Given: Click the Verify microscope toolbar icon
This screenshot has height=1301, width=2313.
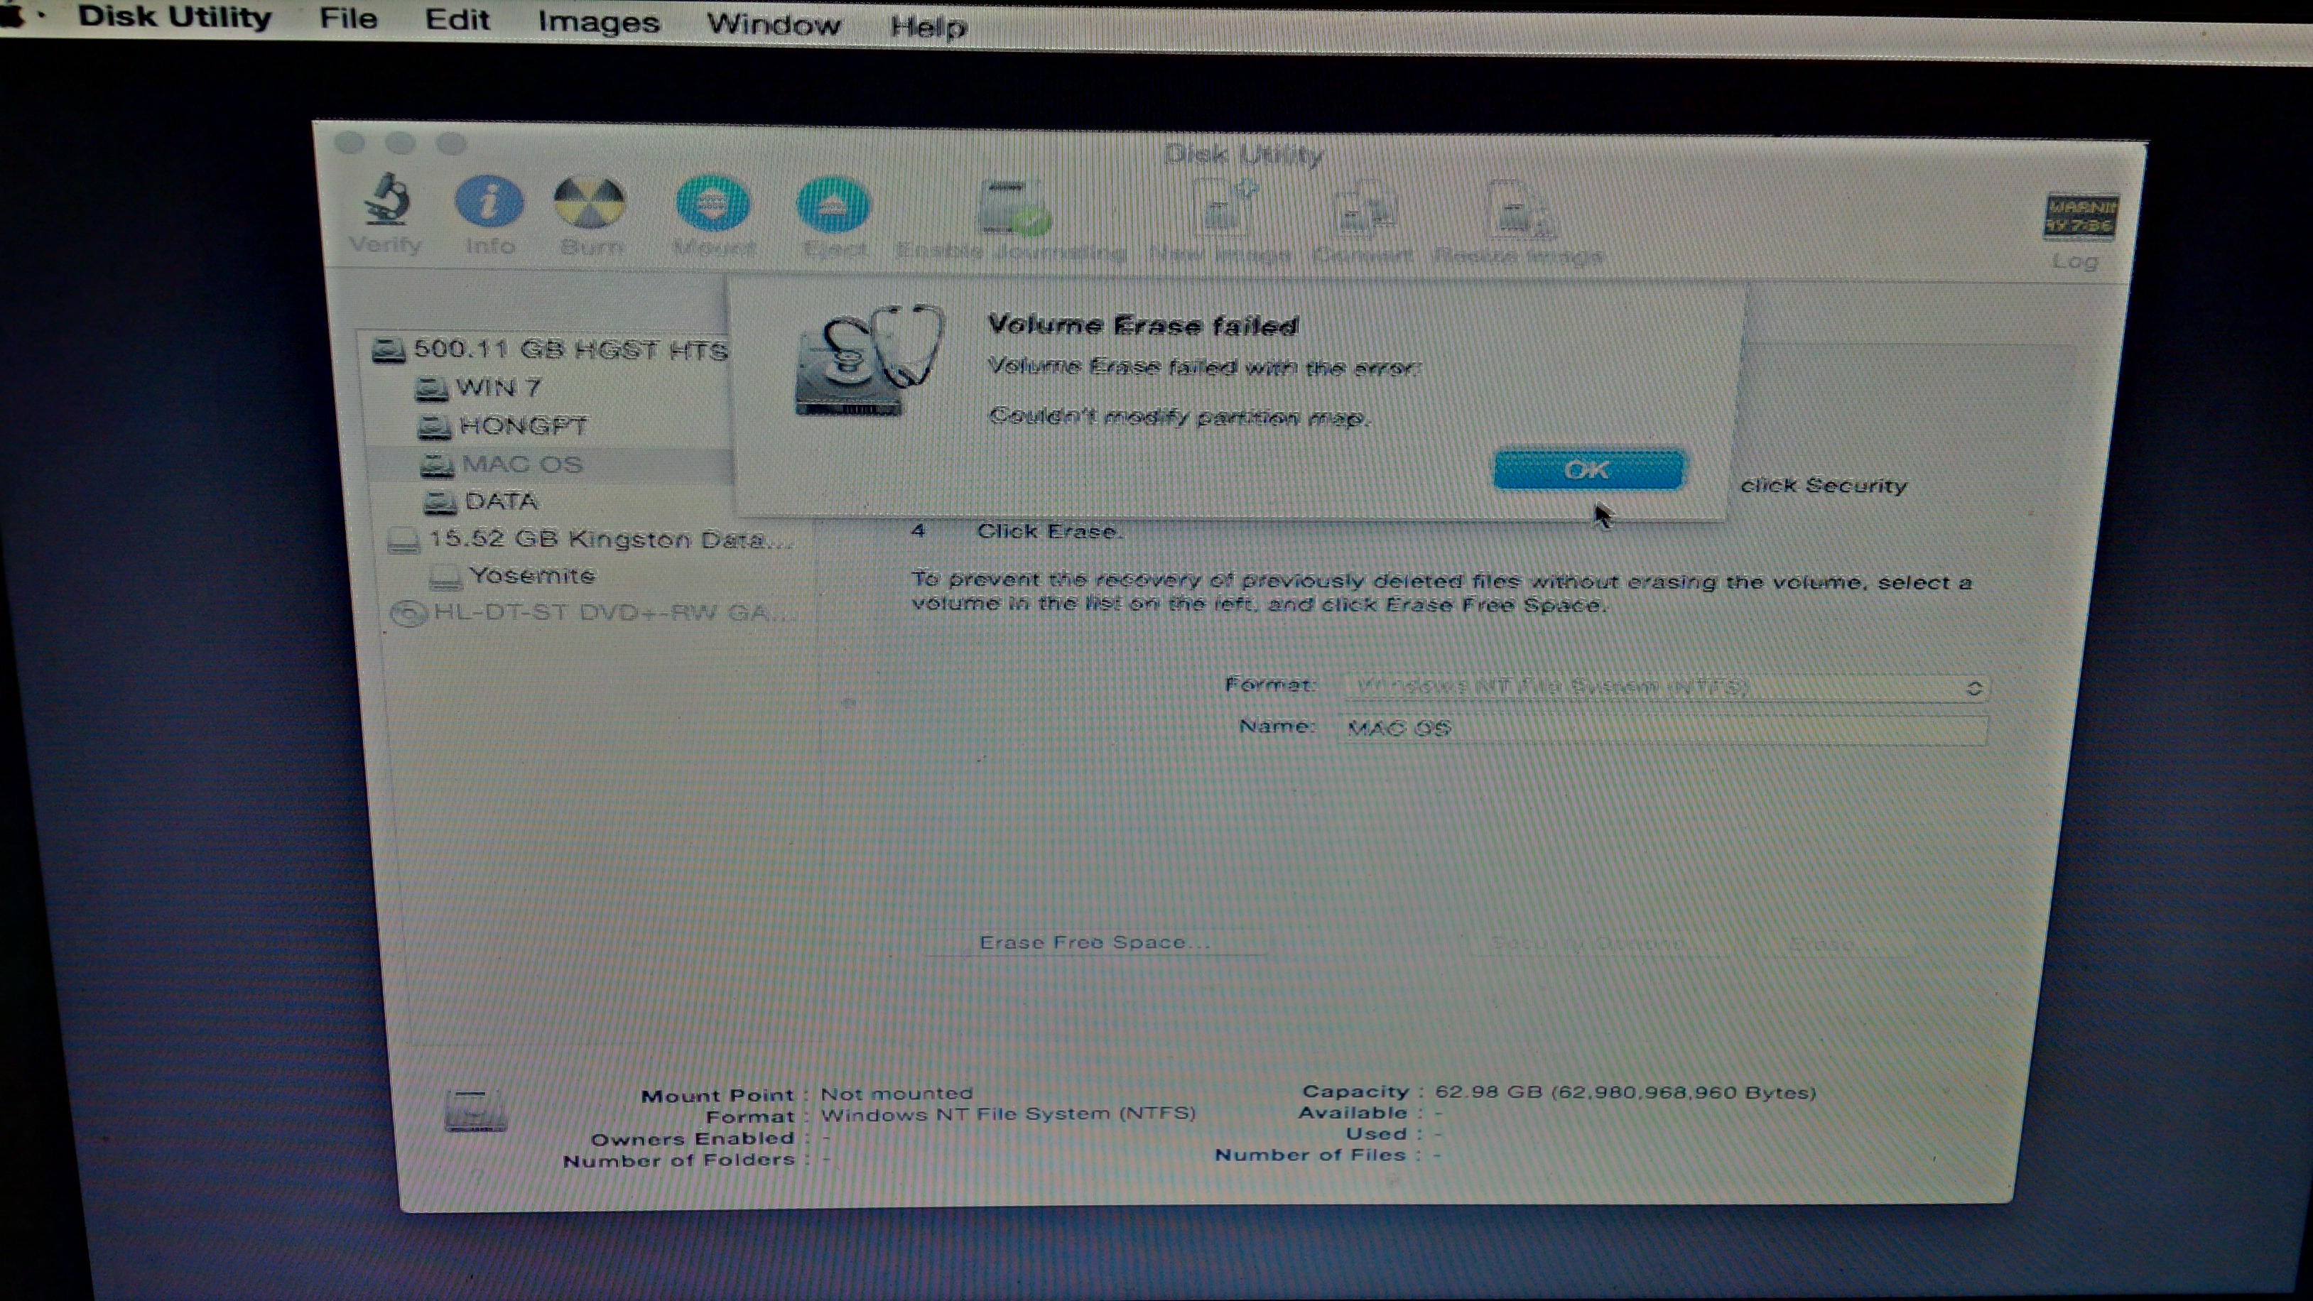Looking at the screenshot, I should 386,202.
